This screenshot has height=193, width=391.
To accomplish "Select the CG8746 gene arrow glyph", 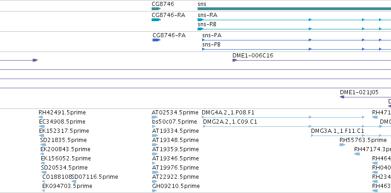I will point(156,9).
